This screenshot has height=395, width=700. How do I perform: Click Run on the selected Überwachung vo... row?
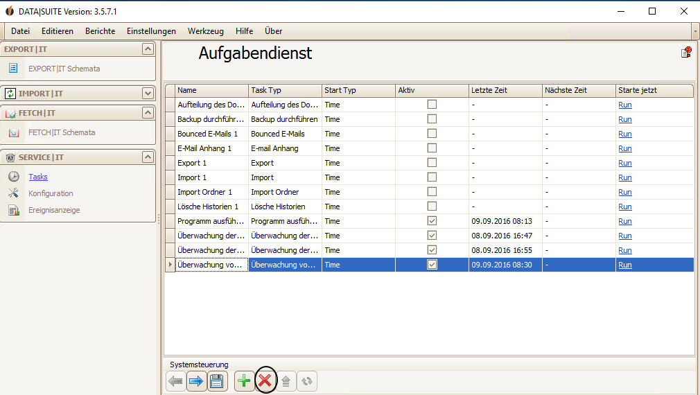point(625,265)
